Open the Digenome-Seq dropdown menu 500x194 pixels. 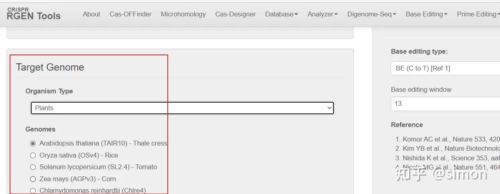point(371,14)
